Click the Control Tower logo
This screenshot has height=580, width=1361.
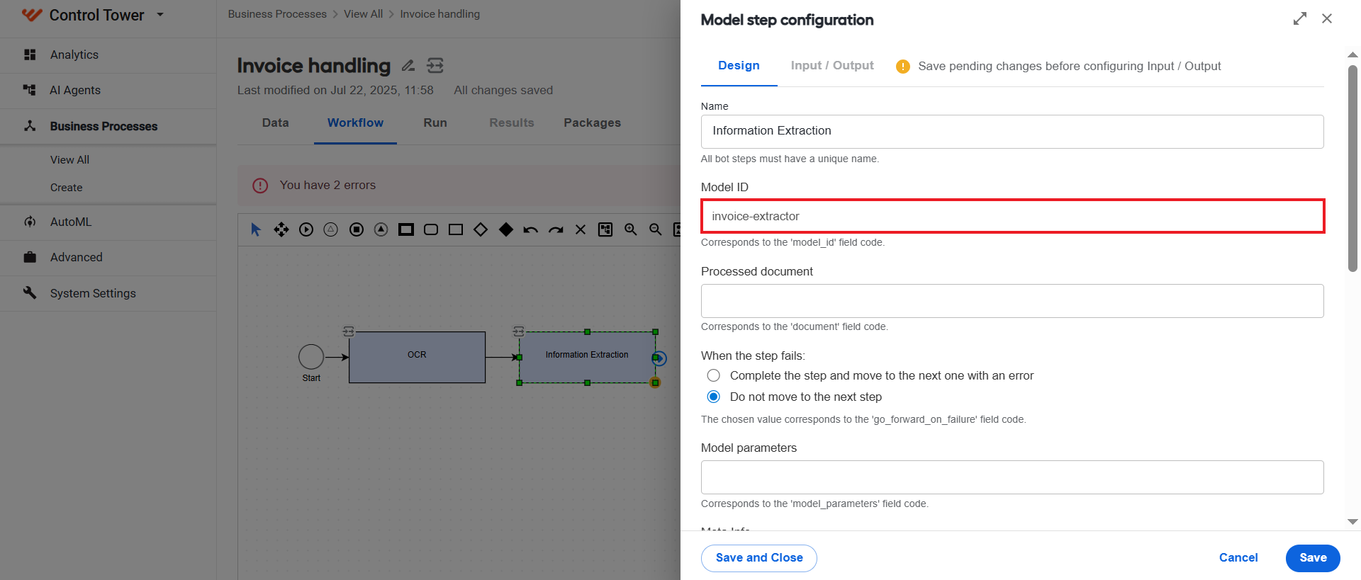(x=32, y=15)
